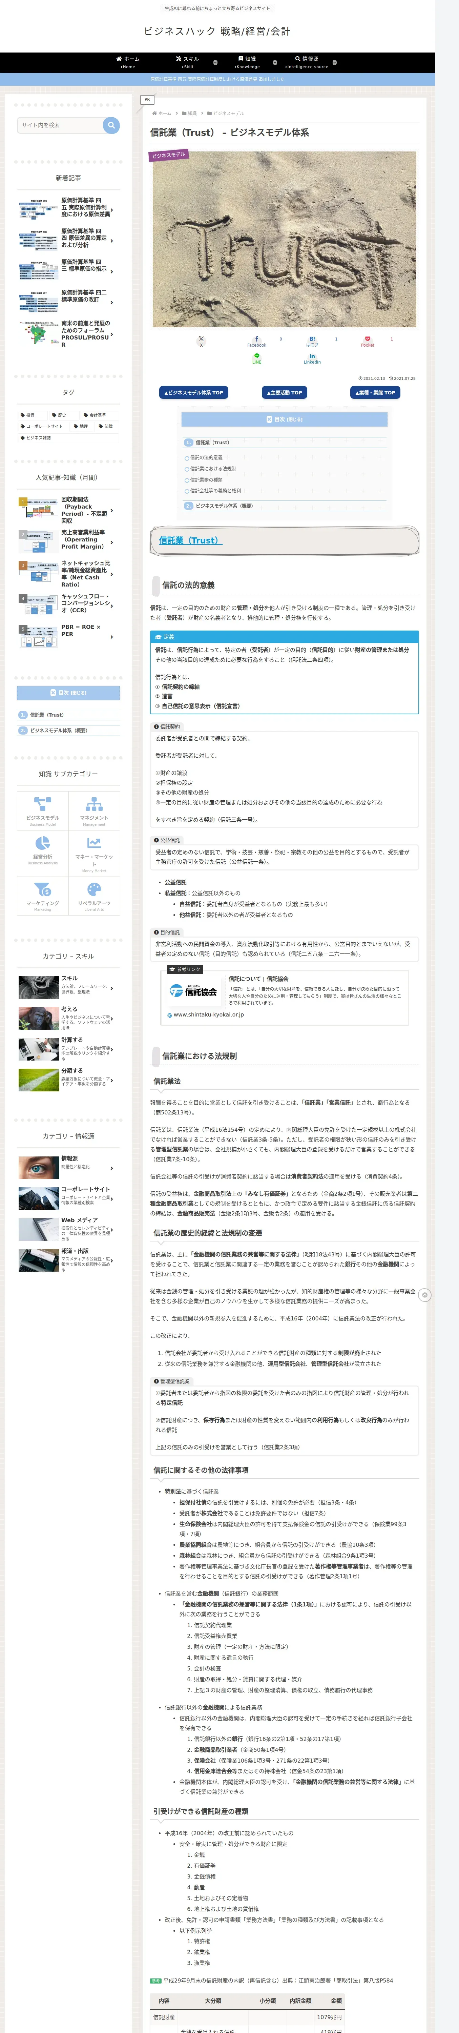Click the home icon in breadcrumb
Screen dimensions: 459x2033
154,114
